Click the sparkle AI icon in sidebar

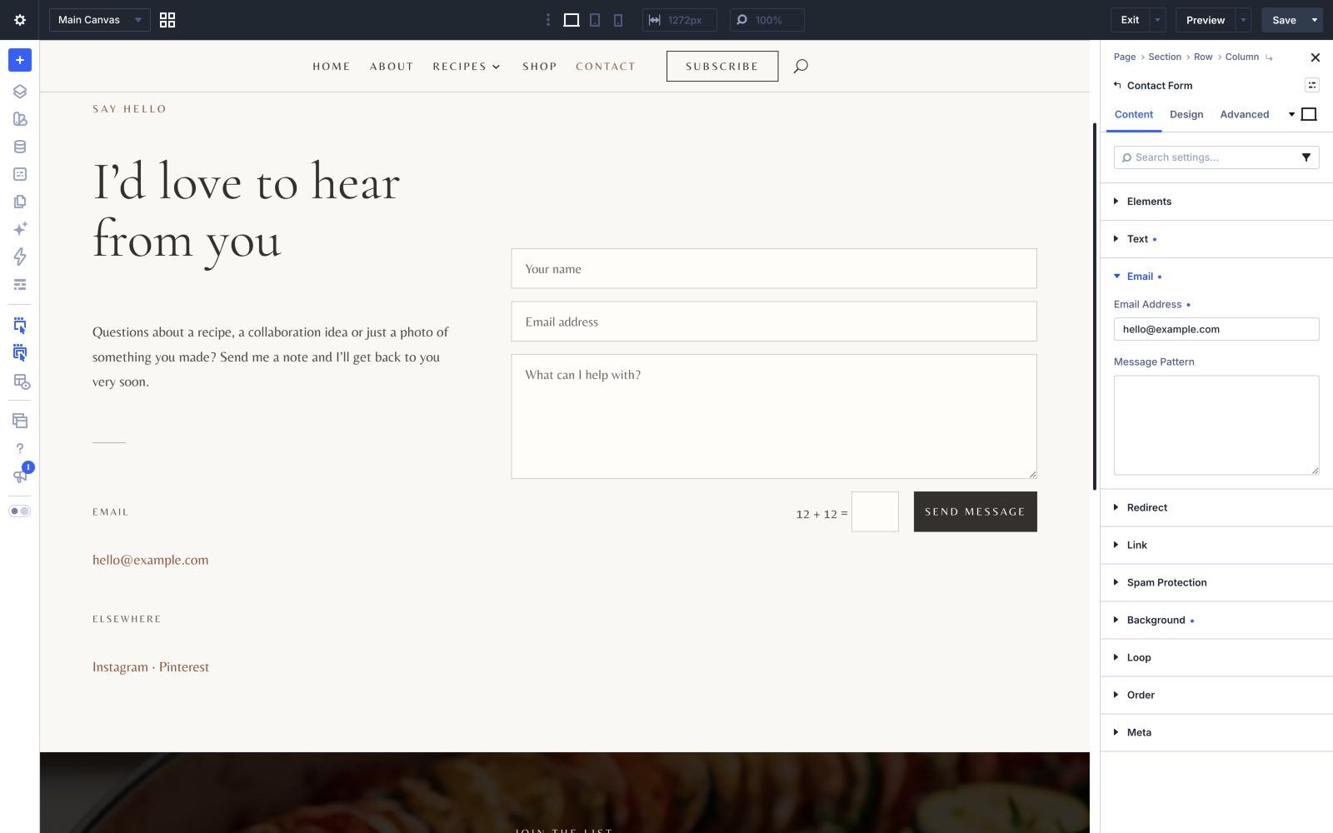[20, 229]
